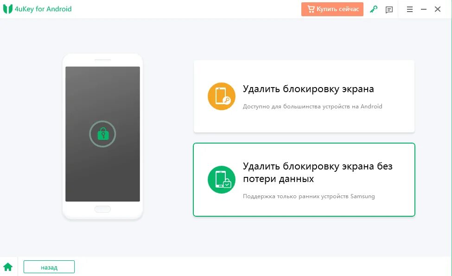Click the shopping cart icon
The image size is (452, 276).
click(x=311, y=9)
